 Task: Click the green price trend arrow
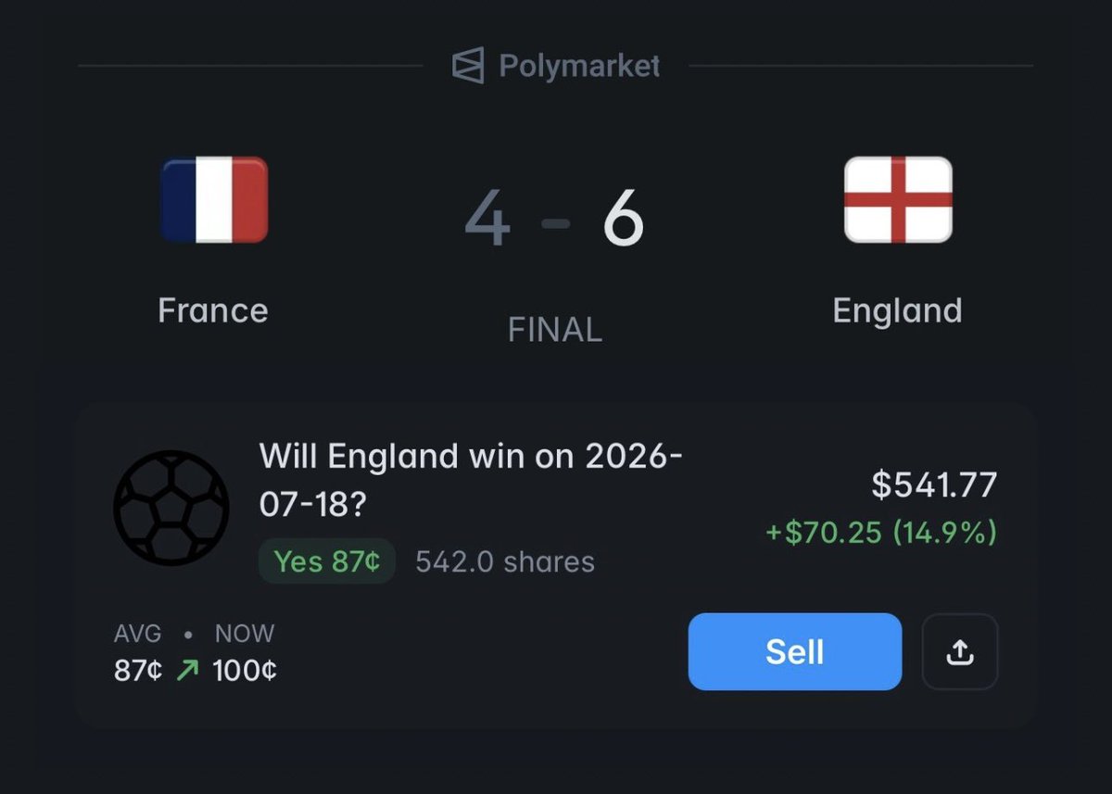[x=187, y=670]
